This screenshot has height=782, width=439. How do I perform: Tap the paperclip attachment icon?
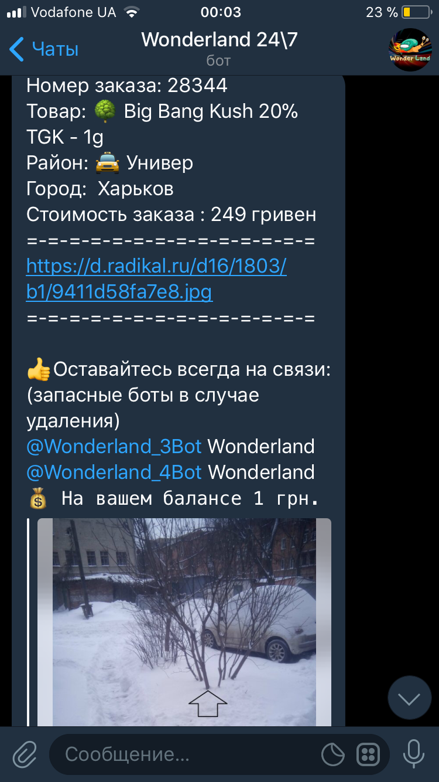tap(25, 754)
